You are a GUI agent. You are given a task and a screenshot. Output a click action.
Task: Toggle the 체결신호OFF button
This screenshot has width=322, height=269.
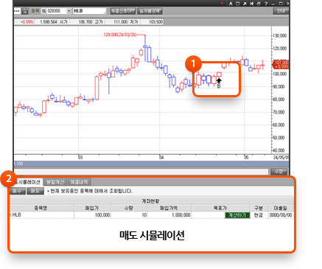(x=123, y=11)
